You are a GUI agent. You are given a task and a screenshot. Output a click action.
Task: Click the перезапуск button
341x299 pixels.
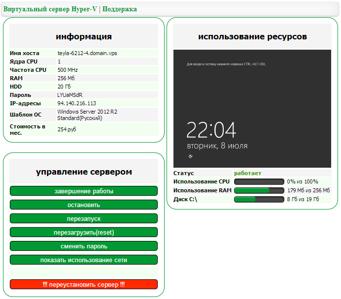coord(84,218)
